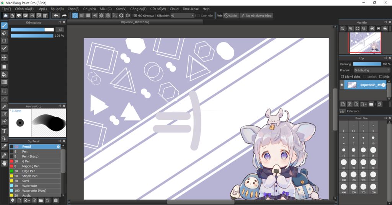This screenshot has width=392, height=205.
Task: Click the fit-to-window icon in the Navigator
Action: (x=357, y=28)
